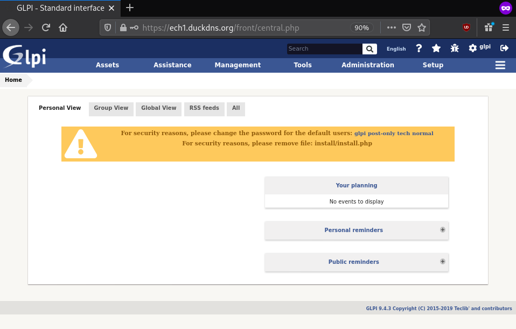Open GLPI help question mark

pyautogui.click(x=419, y=48)
